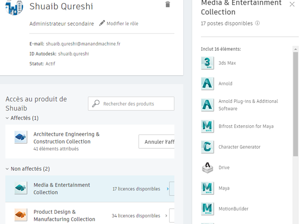Click the Bifrost Extension for Maya icon

point(207,126)
